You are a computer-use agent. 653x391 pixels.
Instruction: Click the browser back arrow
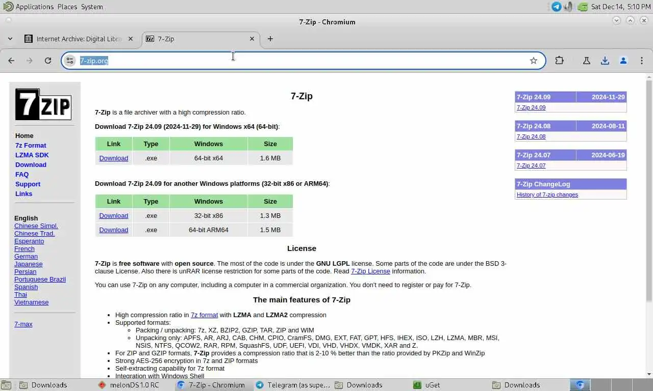(x=11, y=61)
